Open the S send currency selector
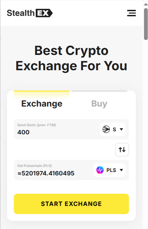Viewport: 148px width, 229px height. tap(112, 129)
